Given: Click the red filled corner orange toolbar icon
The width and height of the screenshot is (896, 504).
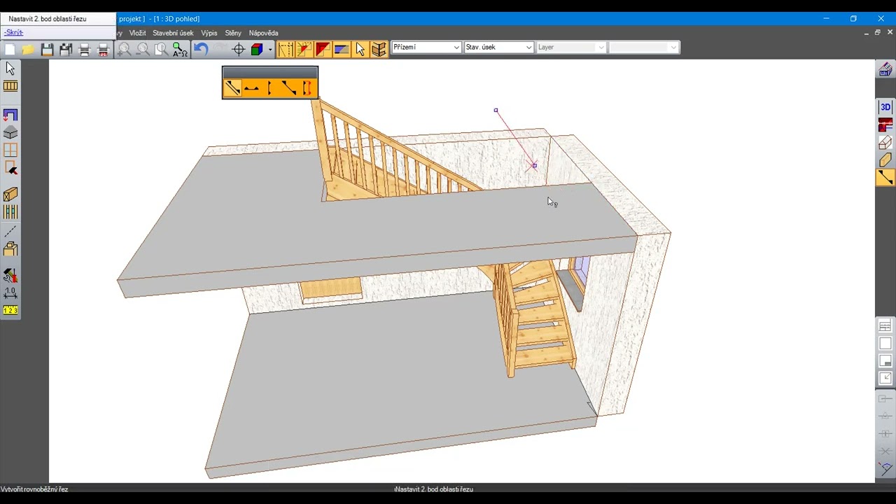Looking at the screenshot, I should 323,49.
